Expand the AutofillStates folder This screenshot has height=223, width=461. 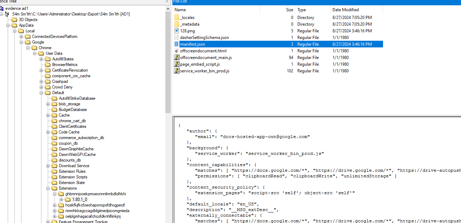click(41, 59)
